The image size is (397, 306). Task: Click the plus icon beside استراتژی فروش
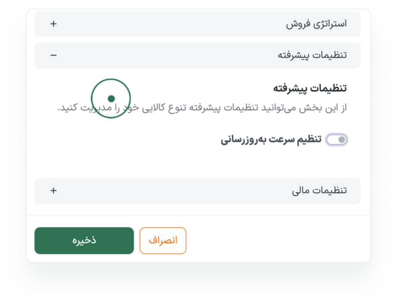pos(54,24)
